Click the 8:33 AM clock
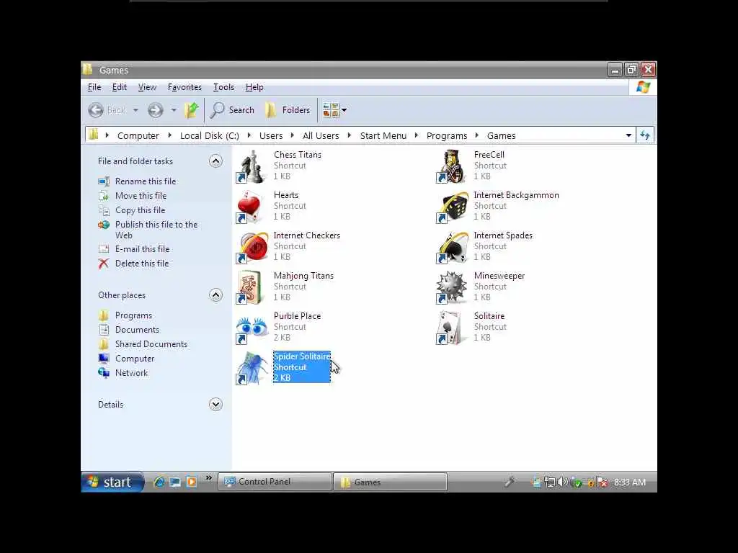The width and height of the screenshot is (738, 553). 630,482
